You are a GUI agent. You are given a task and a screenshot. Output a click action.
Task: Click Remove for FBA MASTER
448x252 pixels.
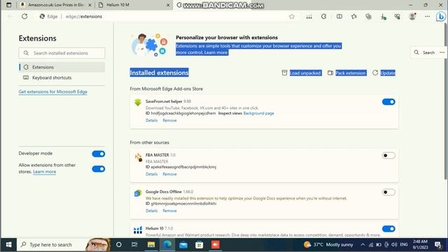point(169,174)
